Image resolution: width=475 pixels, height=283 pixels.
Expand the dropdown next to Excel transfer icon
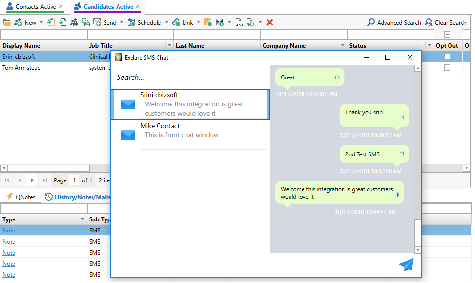click(x=260, y=23)
